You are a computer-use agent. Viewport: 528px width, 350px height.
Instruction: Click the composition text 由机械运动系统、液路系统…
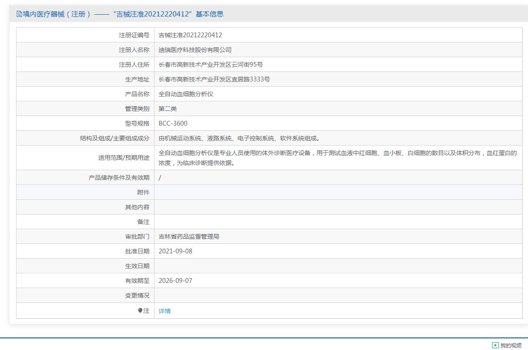click(x=239, y=138)
